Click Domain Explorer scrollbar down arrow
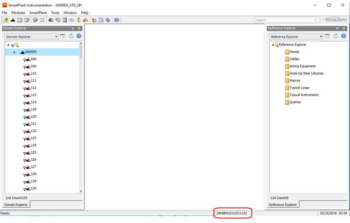350x223 pixels. coord(81,191)
